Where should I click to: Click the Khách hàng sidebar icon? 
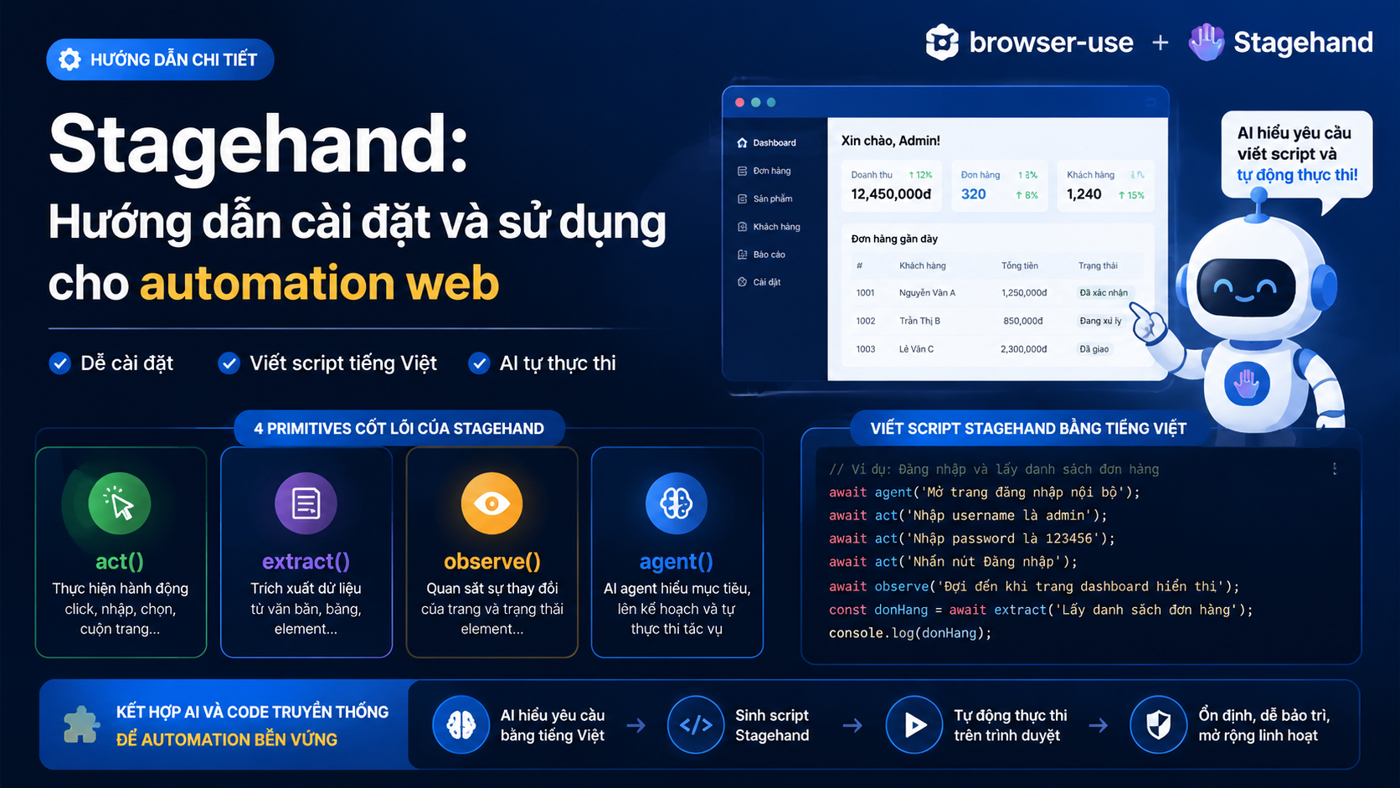point(742,226)
